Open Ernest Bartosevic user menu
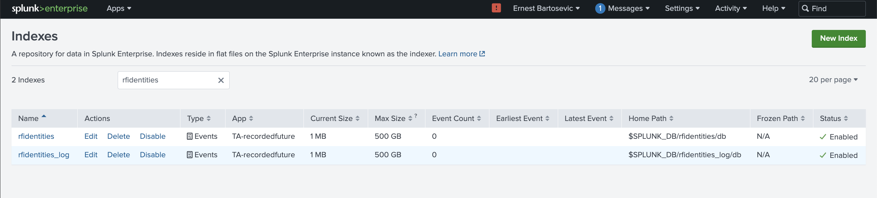 tap(546, 9)
